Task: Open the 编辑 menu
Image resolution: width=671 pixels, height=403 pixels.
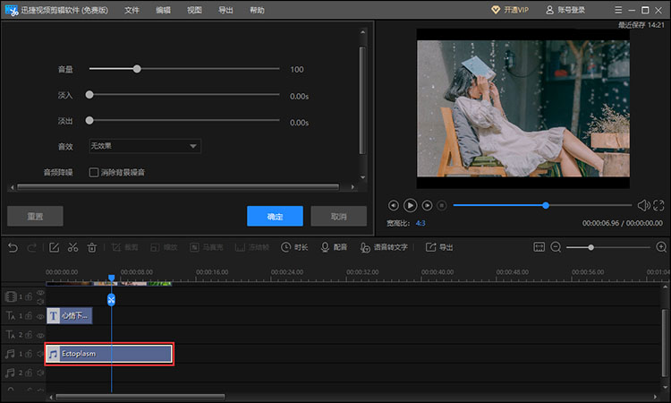Action: point(163,10)
